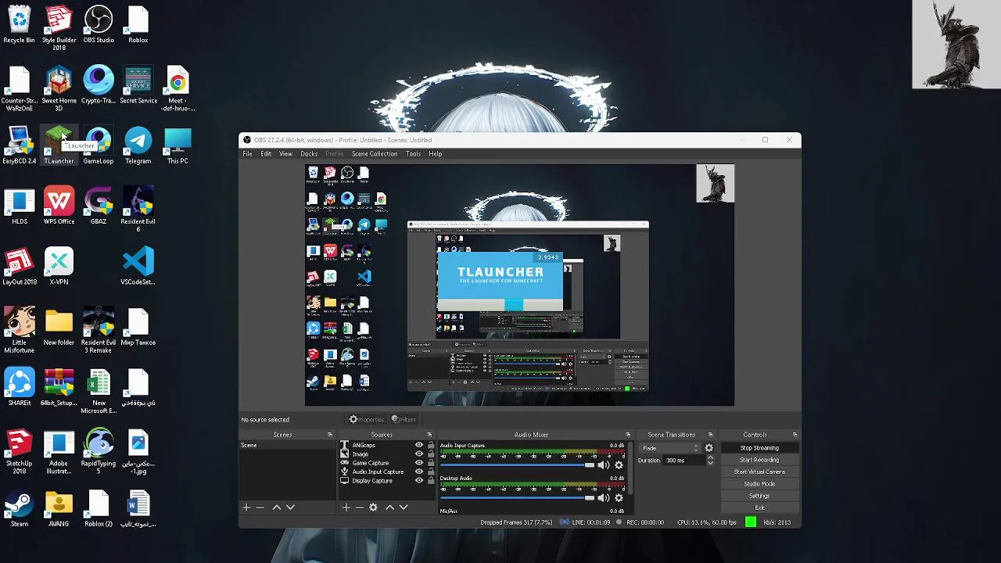Pop out the Scene Transitions dock icon
Screen dimensions: 1001x563
(x=711, y=435)
